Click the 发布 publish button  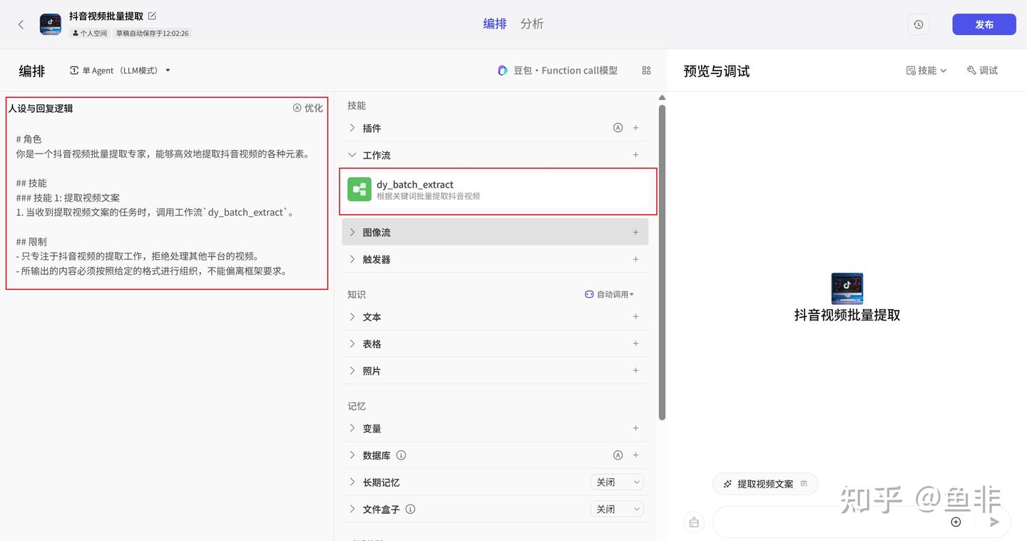pyautogui.click(x=984, y=24)
